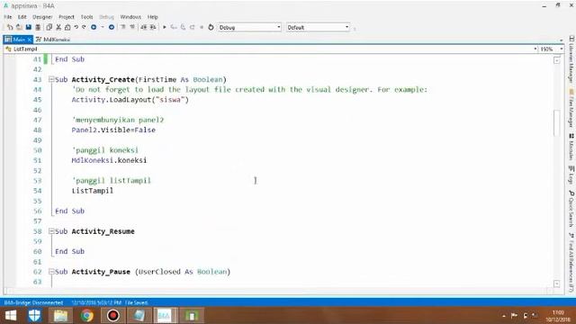
Task: Undo the last edit via toolbar
Action: pos(76,27)
